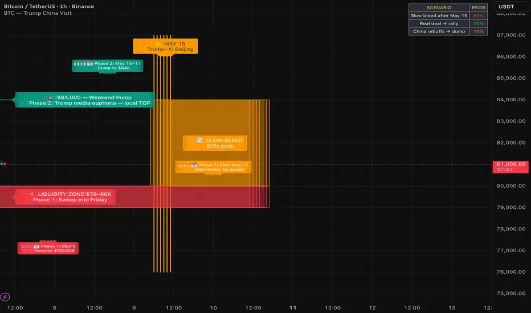Select the LIQUIDITY ZONE $79–80K label
531x313 pixels.
coord(65,197)
